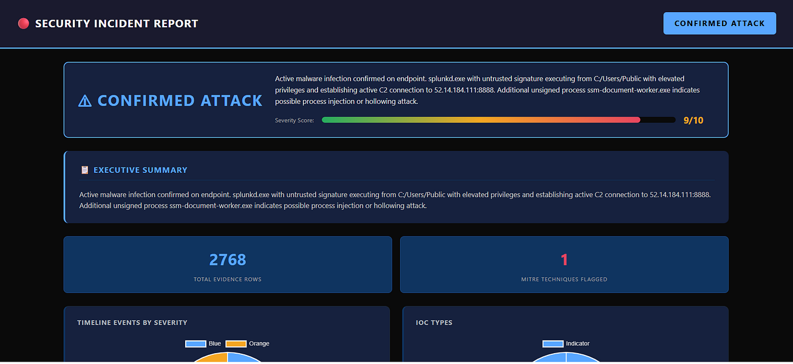Click the MITRE techniques count 1
Viewport: 793px width, 364px height.
click(564, 260)
